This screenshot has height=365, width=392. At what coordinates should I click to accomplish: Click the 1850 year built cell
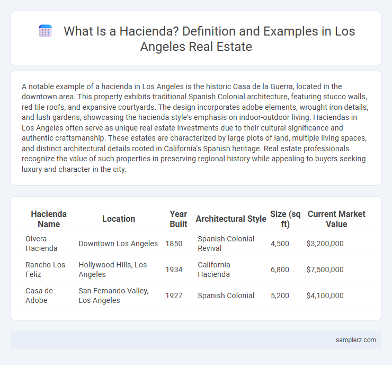click(x=178, y=244)
